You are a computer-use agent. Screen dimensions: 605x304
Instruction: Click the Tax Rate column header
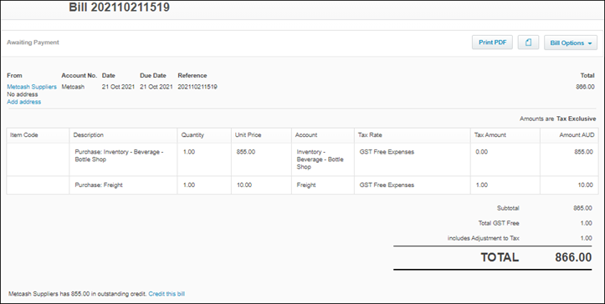coord(412,135)
